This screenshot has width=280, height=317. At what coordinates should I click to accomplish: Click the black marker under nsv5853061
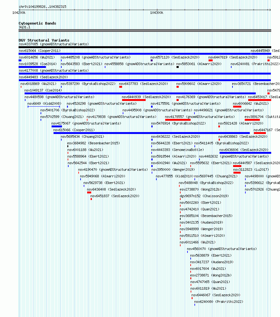[x=178, y=67]
